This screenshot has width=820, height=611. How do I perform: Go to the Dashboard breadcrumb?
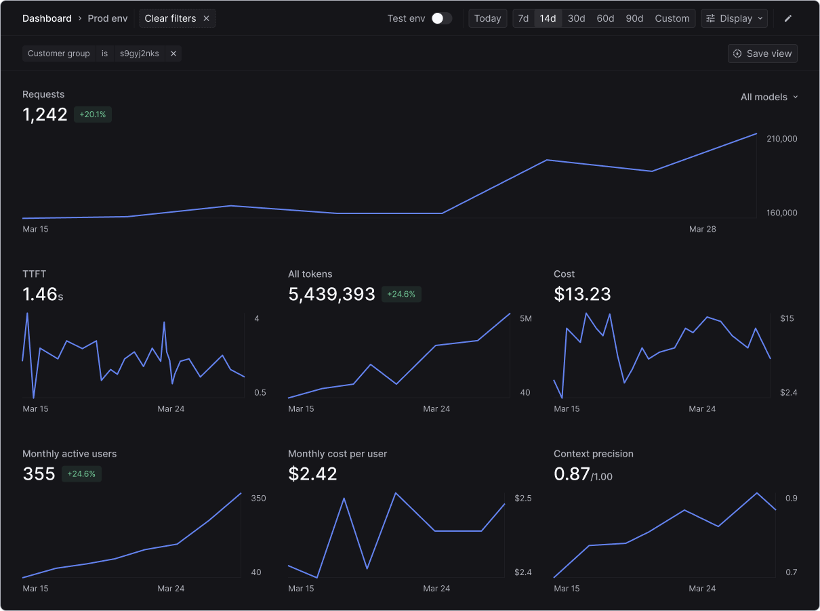47,18
